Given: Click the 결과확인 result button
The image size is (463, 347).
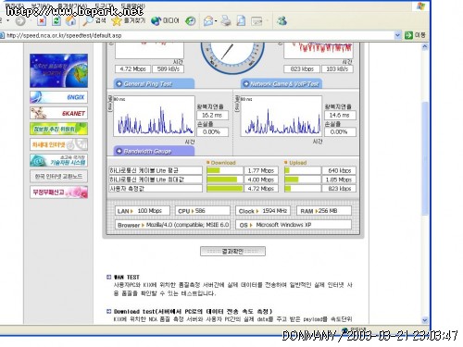Looking at the screenshot, I should [232, 251].
